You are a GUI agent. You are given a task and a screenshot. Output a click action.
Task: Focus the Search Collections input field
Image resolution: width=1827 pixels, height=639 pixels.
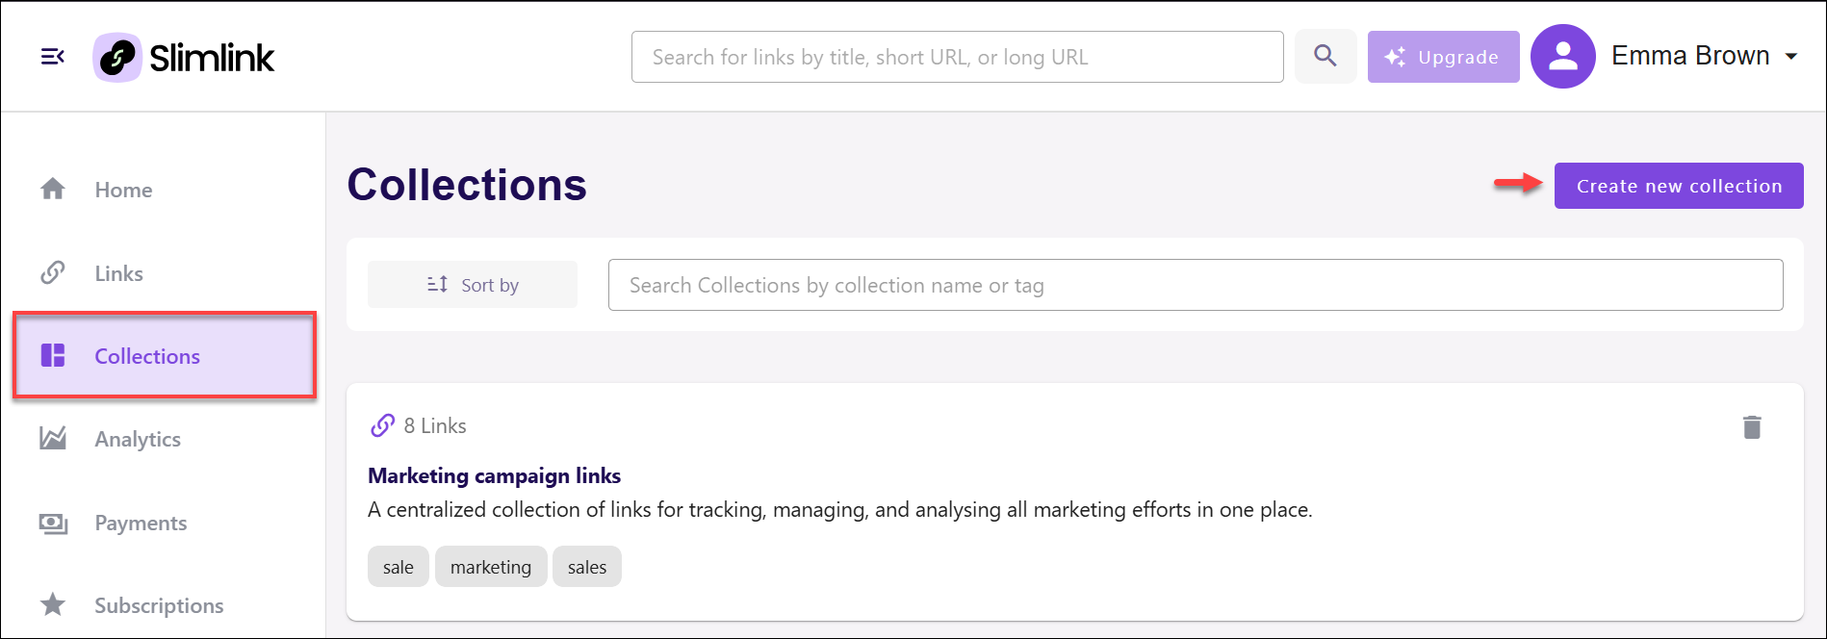[x=1196, y=285]
